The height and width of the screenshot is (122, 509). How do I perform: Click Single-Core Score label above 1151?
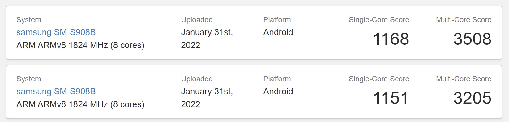379,79
